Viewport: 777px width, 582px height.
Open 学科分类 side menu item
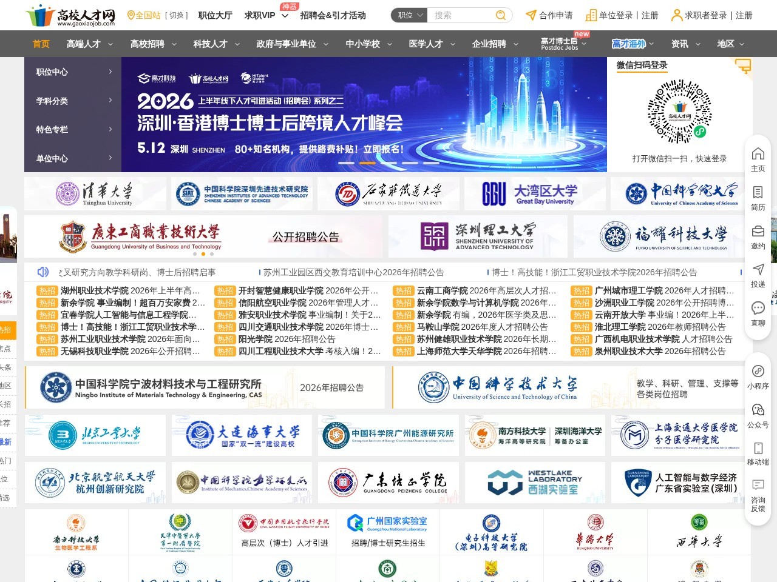click(73, 101)
